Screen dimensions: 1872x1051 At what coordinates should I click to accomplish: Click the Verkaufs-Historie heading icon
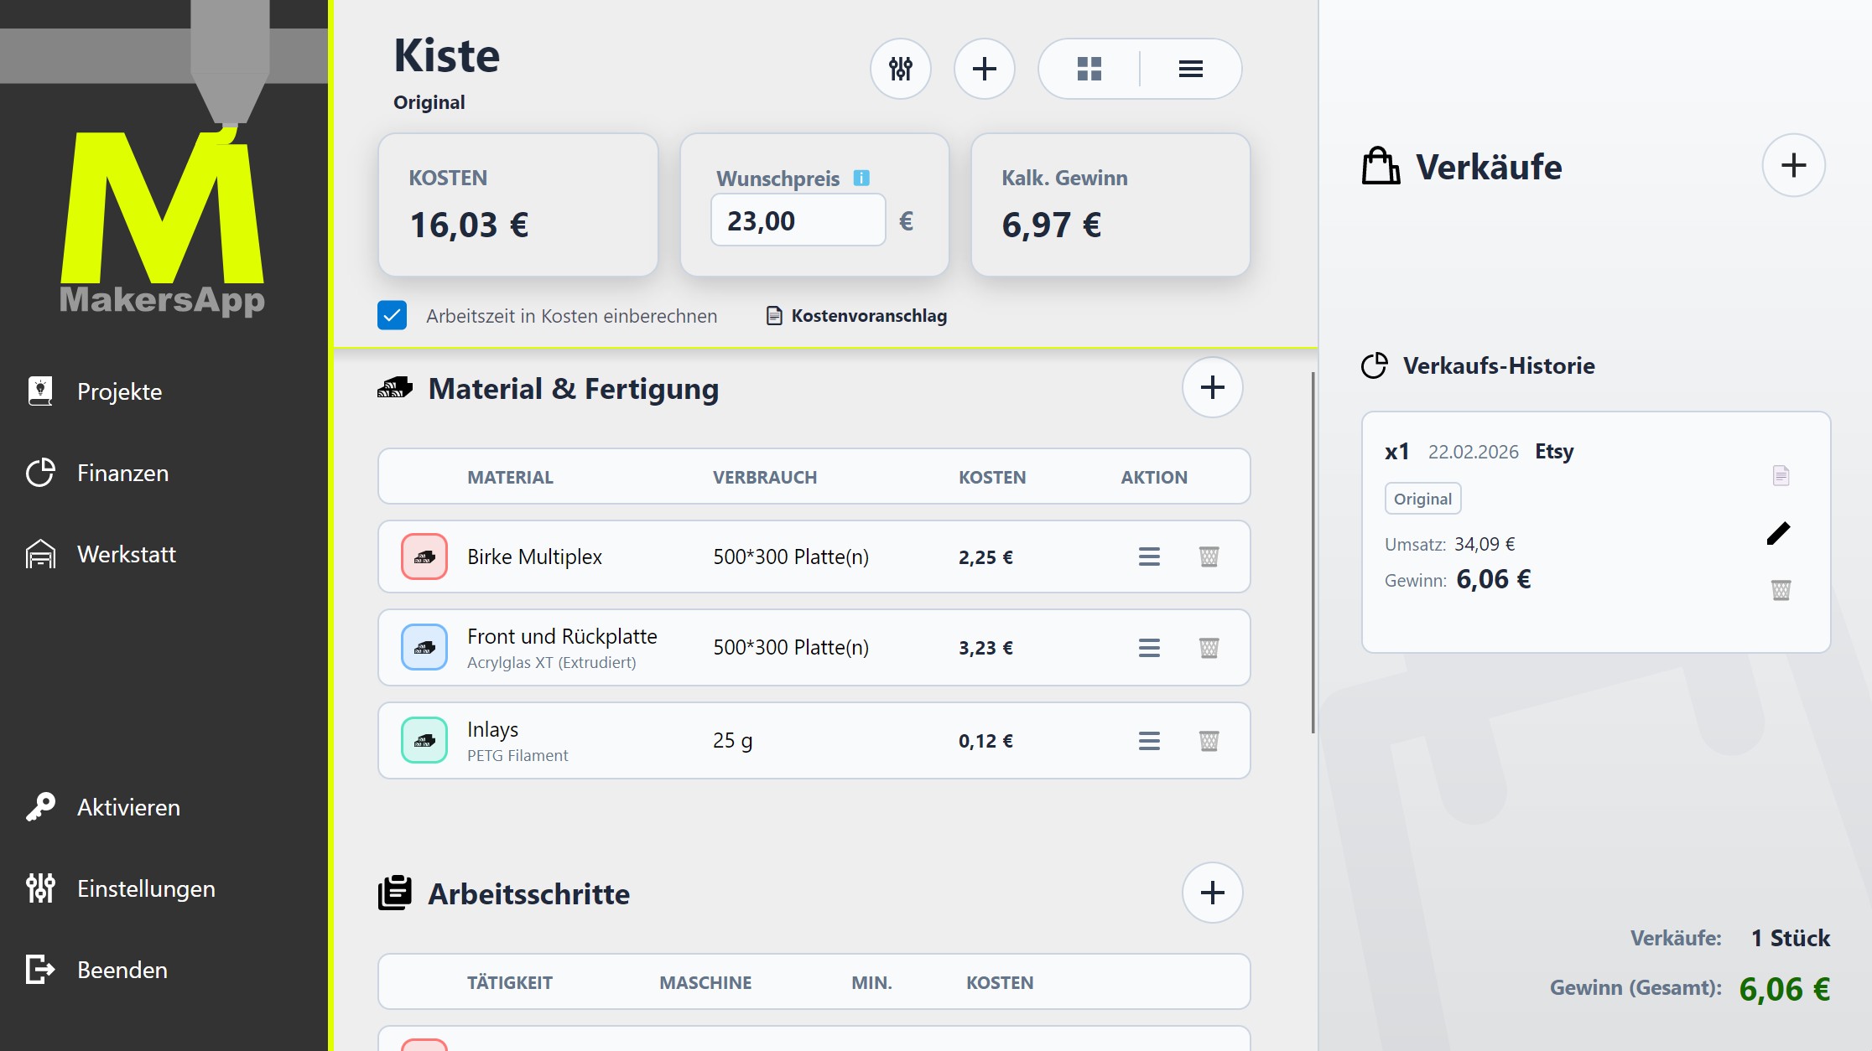(1375, 365)
